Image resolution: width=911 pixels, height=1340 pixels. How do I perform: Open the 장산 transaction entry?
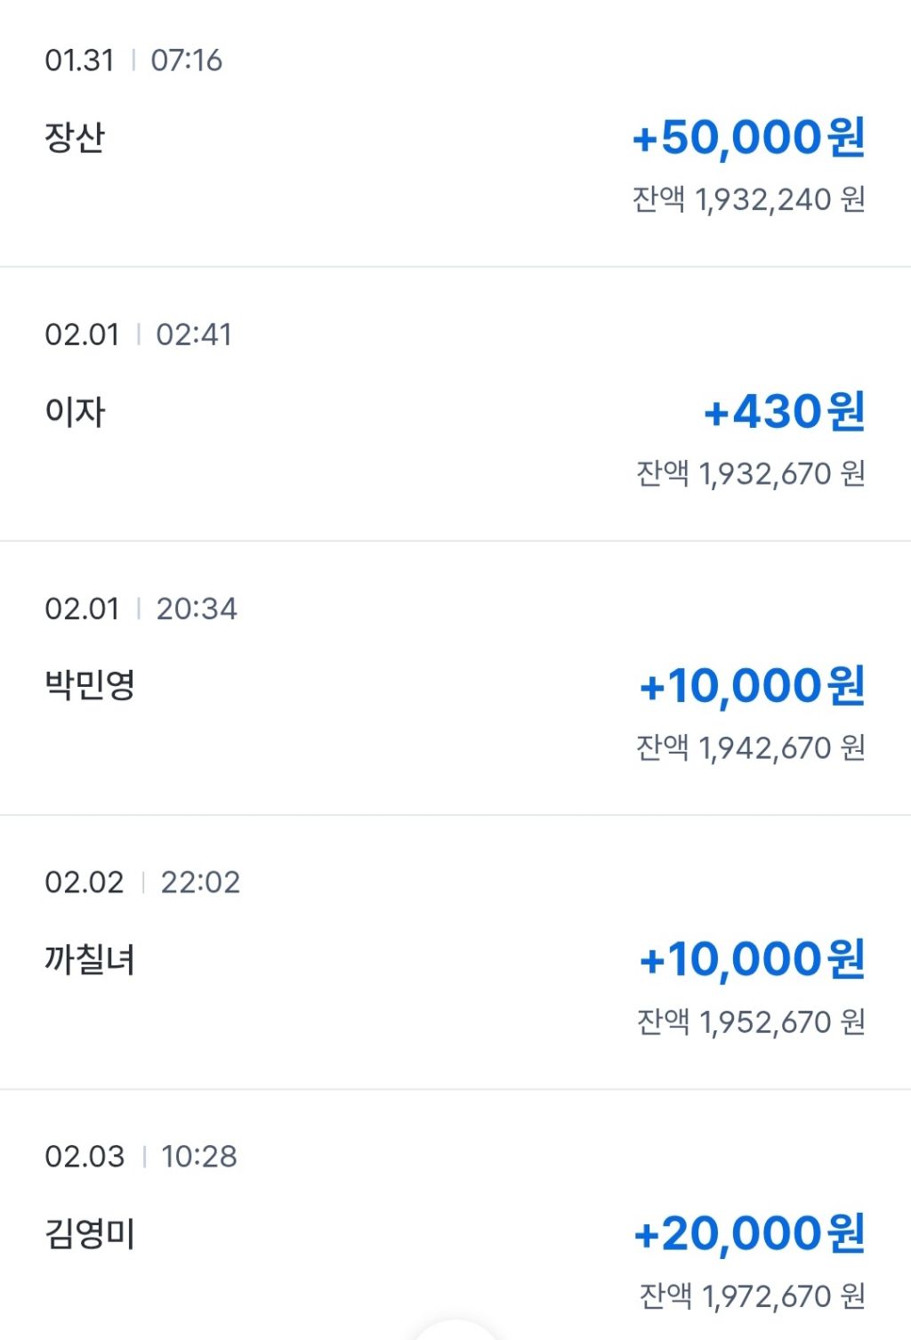(75, 138)
